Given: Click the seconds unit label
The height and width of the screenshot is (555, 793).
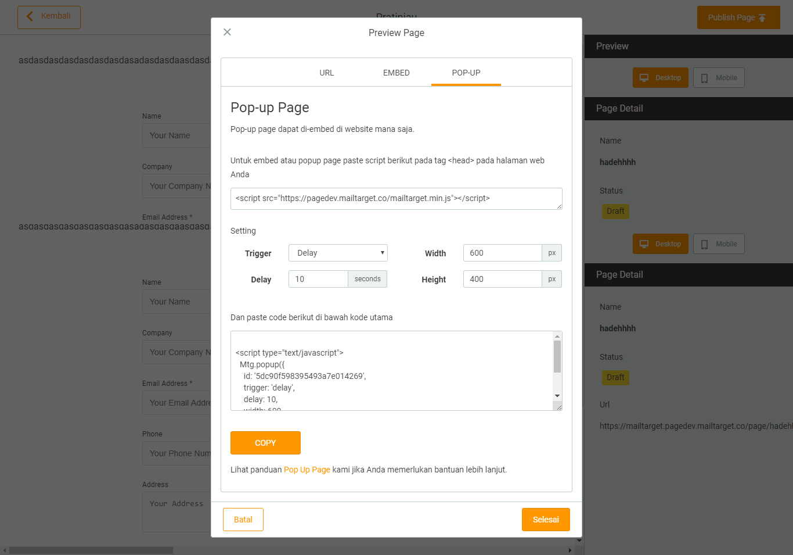Looking at the screenshot, I should point(367,279).
